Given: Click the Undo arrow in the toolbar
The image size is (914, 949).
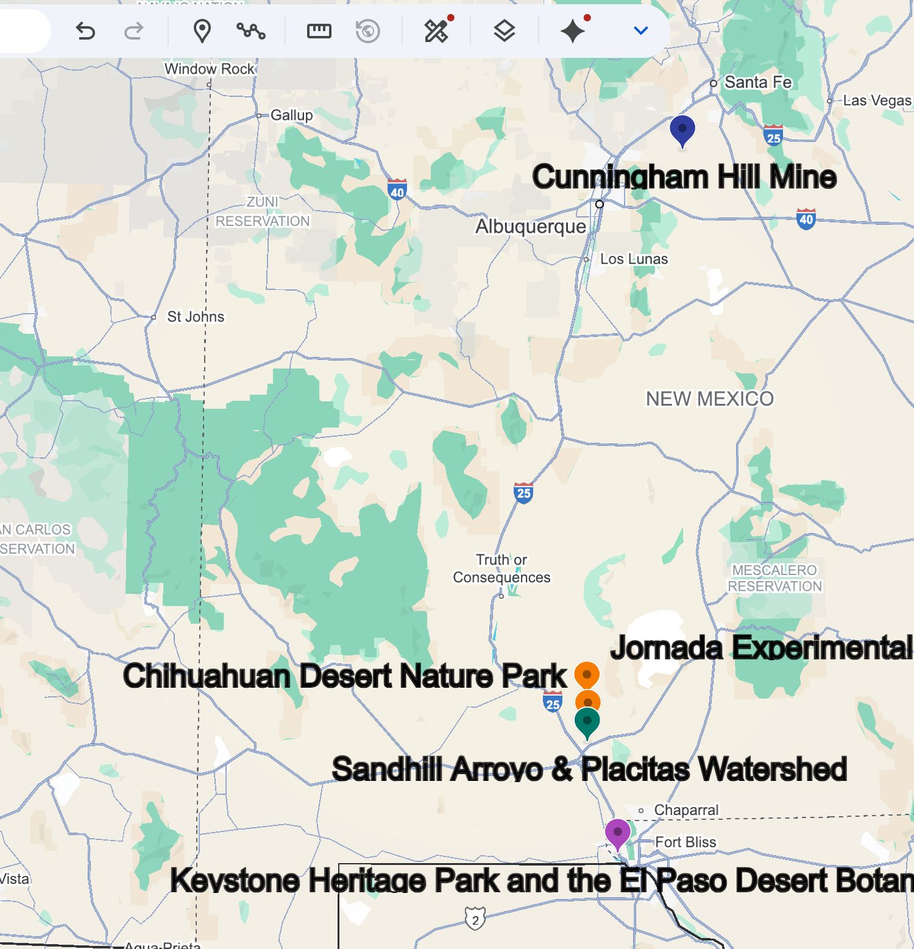Looking at the screenshot, I should (85, 30).
